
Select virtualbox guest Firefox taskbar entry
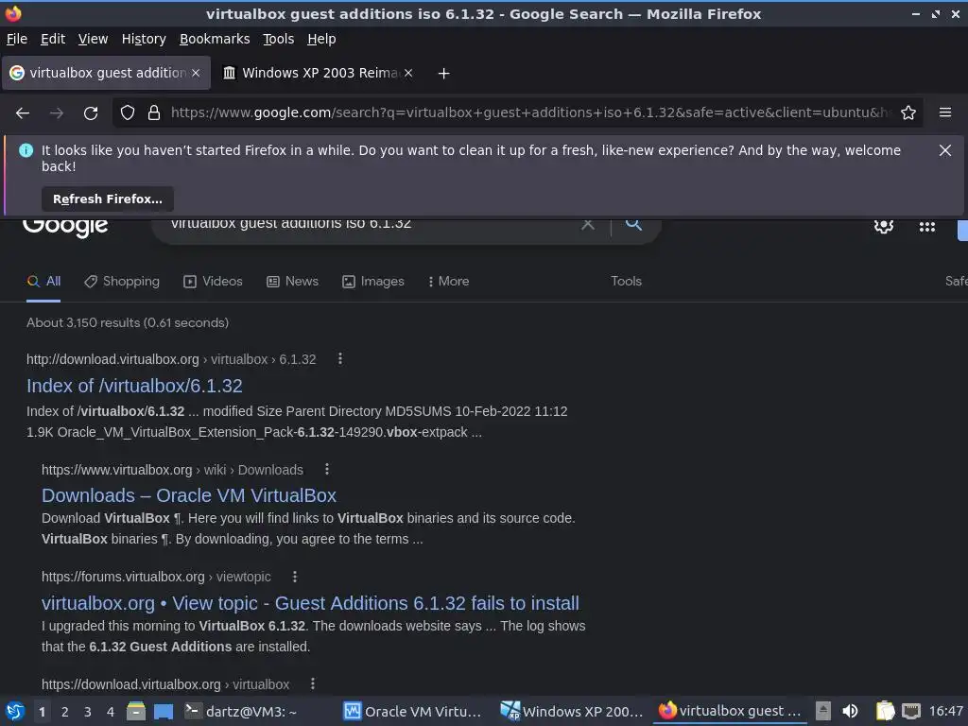[x=729, y=711]
